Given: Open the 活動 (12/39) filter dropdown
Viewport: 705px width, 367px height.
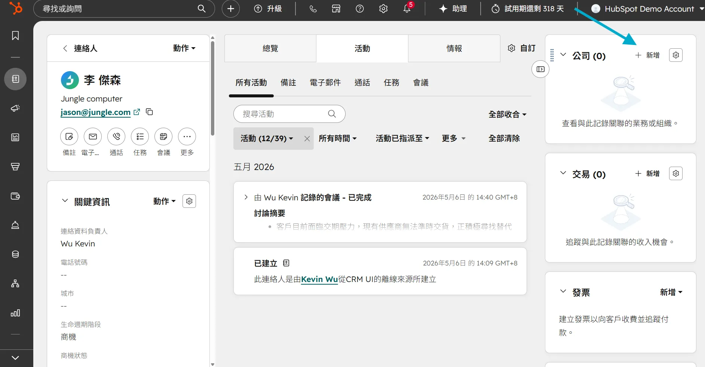Looking at the screenshot, I should coord(267,139).
